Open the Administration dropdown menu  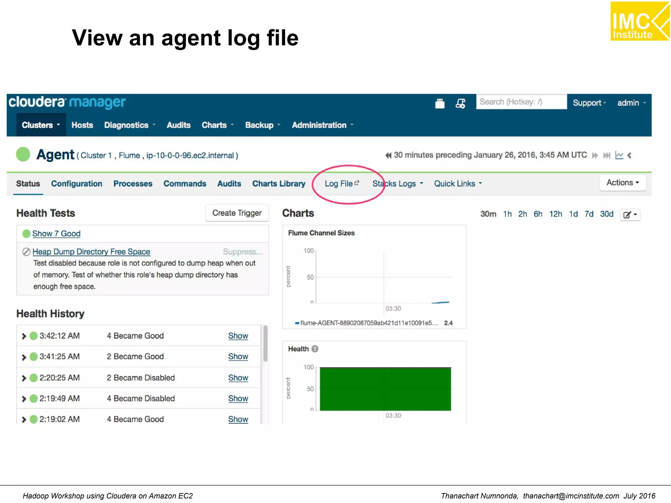coord(323,125)
